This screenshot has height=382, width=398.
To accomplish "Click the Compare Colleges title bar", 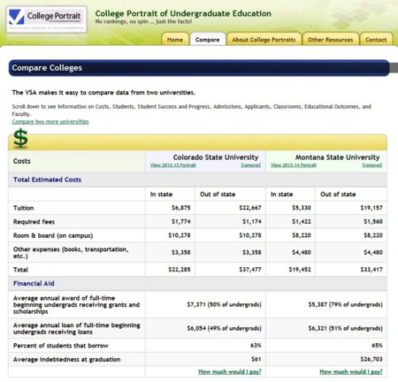I will 199,68.
